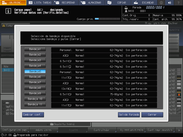Click the Cont.Orig. counter value
This screenshot has width=183, height=137.
[149, 15]
